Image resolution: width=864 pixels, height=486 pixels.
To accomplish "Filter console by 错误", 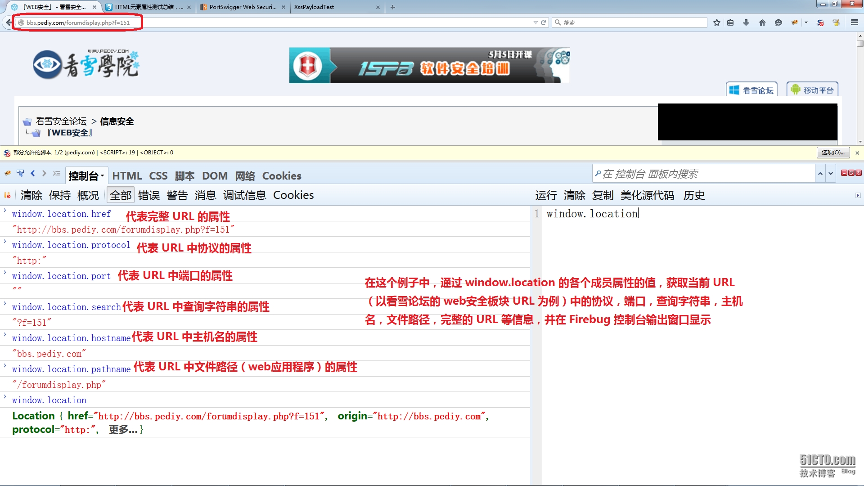I will coord(149,195).
